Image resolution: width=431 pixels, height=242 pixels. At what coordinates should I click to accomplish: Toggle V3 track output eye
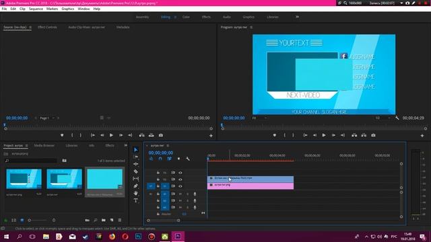(x=180, y=173)
